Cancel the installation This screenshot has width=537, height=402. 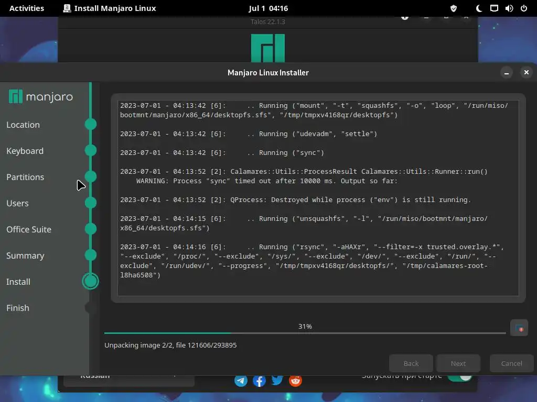[512, 363]
